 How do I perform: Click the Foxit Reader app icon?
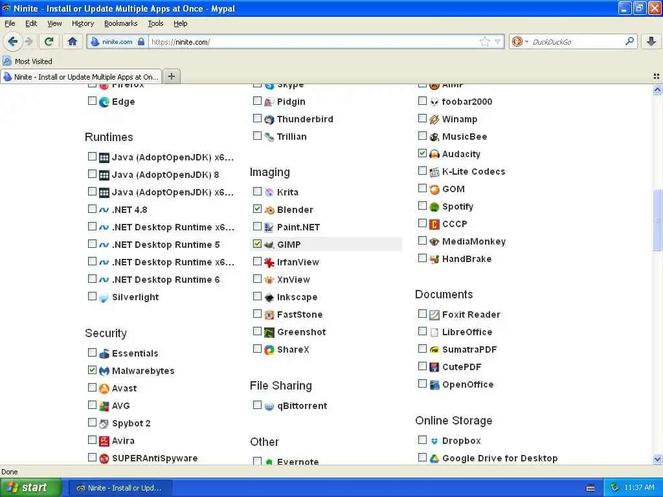[434, 315]
